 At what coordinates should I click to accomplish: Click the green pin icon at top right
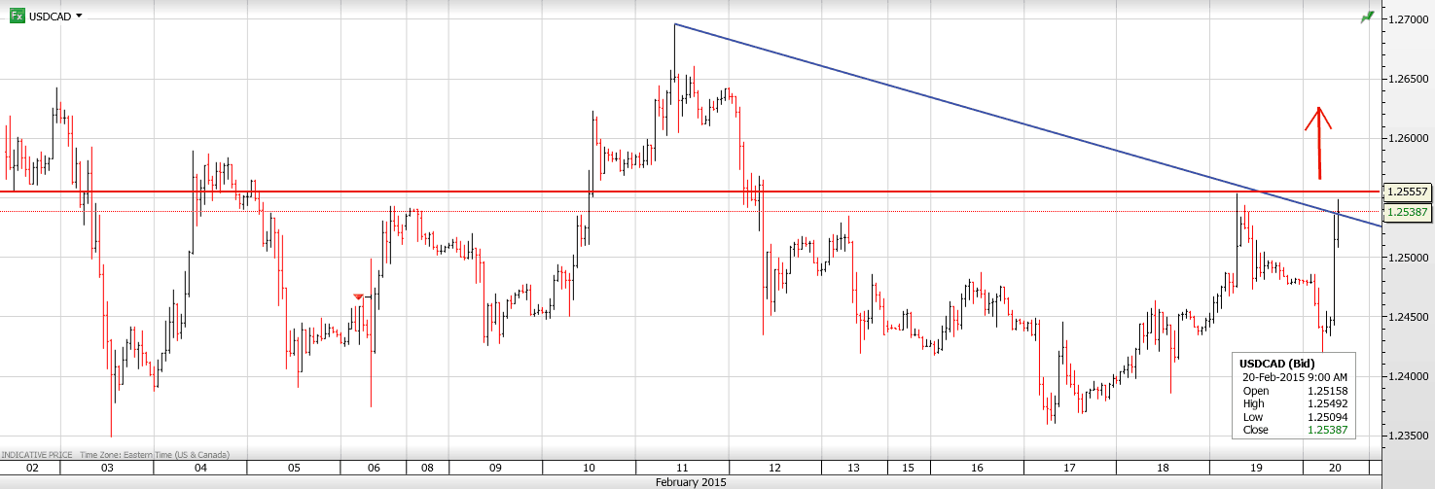[x=1368, y=17]
